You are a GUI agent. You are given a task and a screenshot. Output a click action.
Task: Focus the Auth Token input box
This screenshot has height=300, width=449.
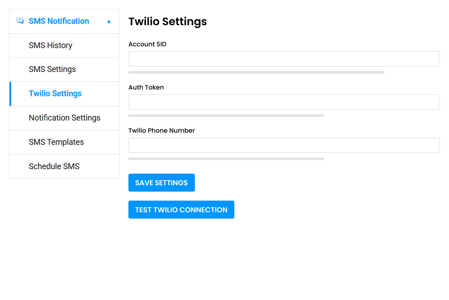pos(284,102)
